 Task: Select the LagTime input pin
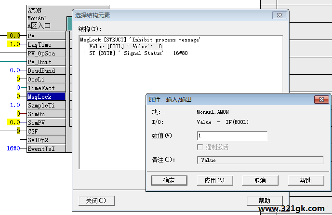click(x=46, y=44)
